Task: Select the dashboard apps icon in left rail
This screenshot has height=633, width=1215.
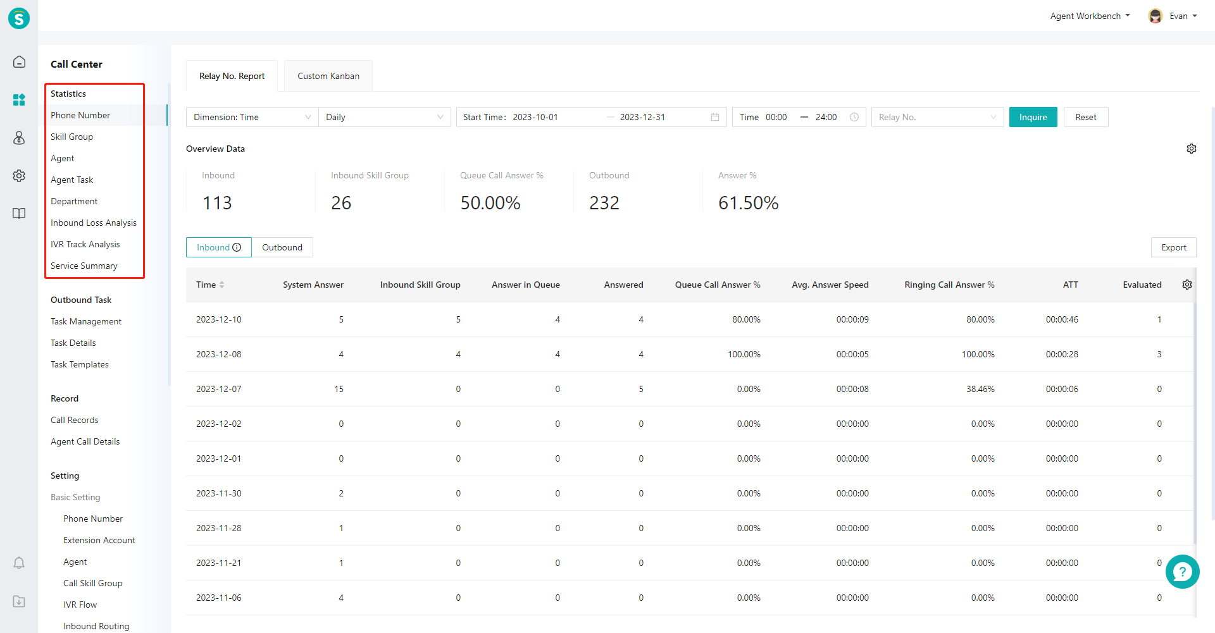Action: coord(19,100)
